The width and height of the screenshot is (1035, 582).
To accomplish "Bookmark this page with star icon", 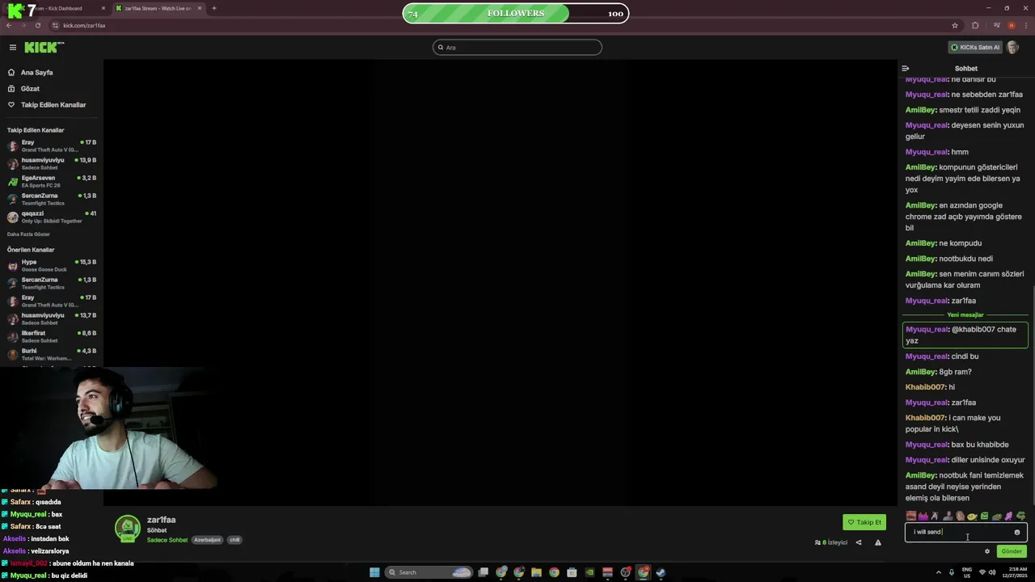I will tap(955, 25).
